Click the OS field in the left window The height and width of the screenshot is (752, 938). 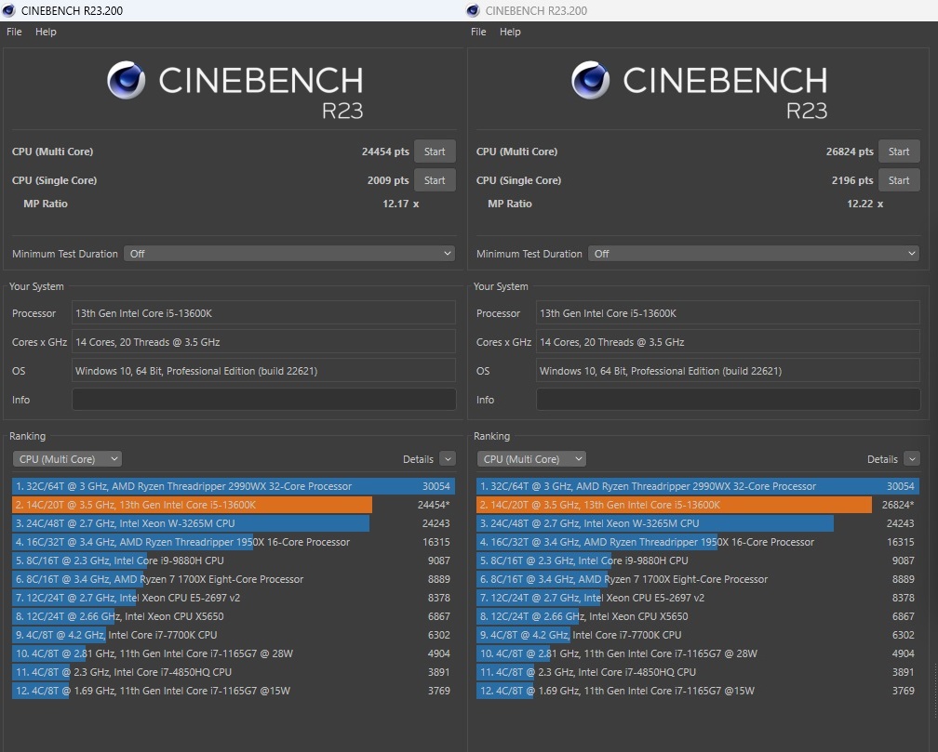(x=264, y=371)
